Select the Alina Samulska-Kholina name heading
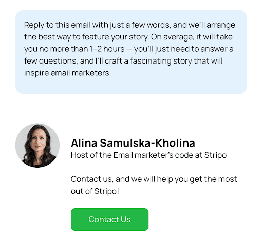The height and width of the screenshot is (245, 263). tap(133, 143)
